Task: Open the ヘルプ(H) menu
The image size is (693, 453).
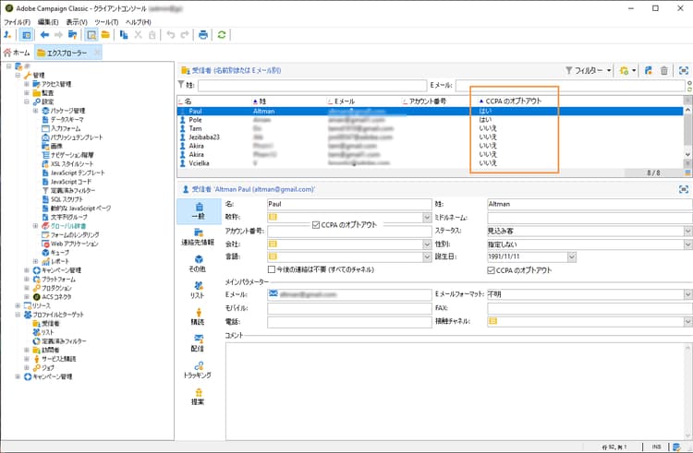Action: tap(138, 22)
